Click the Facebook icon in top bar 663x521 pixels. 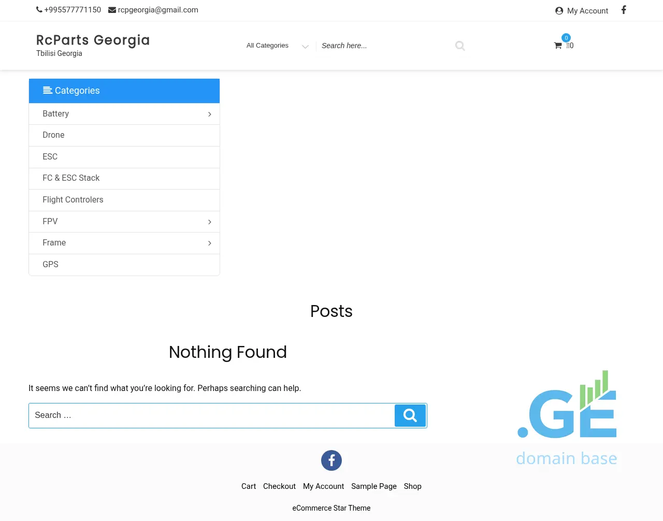[624, 10]
